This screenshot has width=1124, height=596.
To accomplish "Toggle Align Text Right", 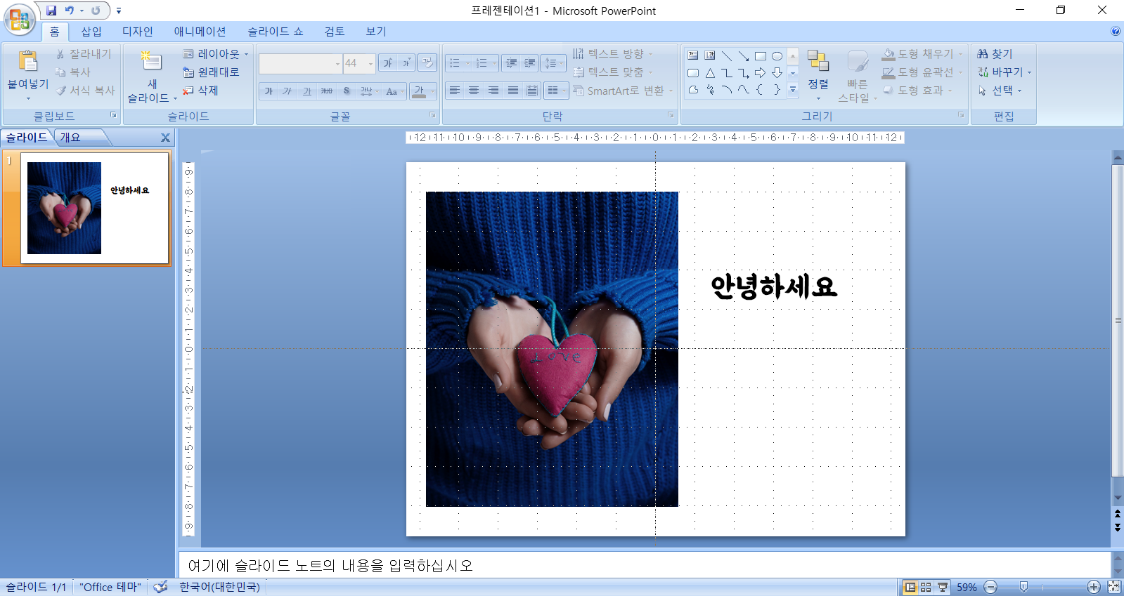I will click(x=493, y=91).
